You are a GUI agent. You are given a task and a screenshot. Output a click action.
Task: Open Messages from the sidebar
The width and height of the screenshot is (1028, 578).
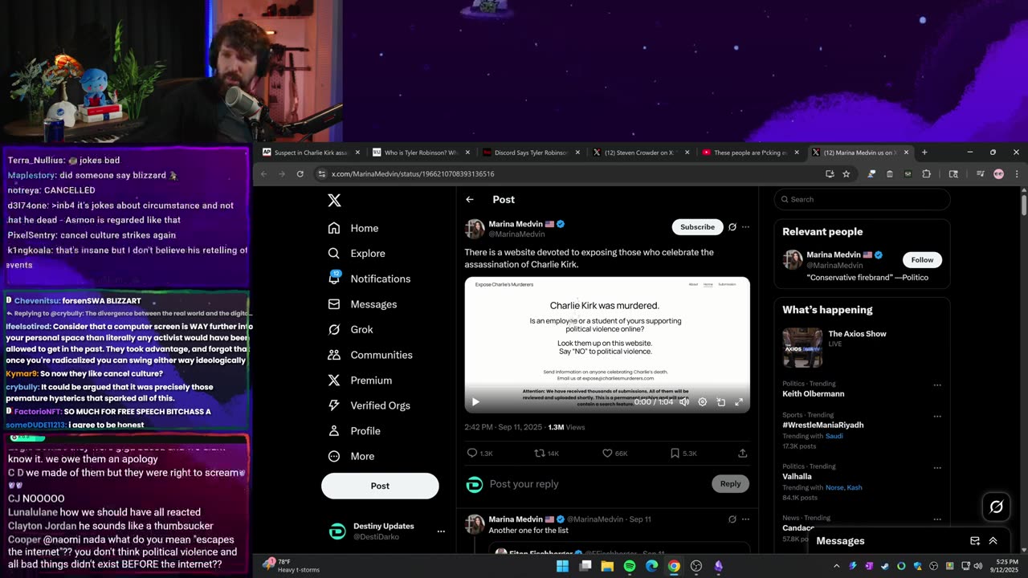[362, 304]
